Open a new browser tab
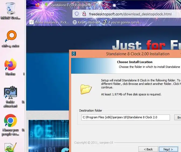 coord(107,5)
